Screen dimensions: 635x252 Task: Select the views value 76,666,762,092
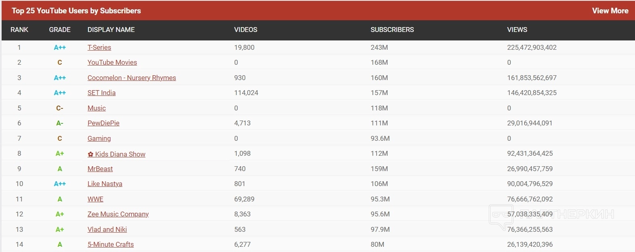point(530,199)
